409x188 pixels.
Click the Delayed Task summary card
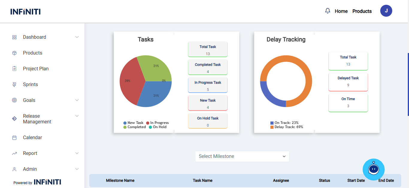tap(348, 82)
